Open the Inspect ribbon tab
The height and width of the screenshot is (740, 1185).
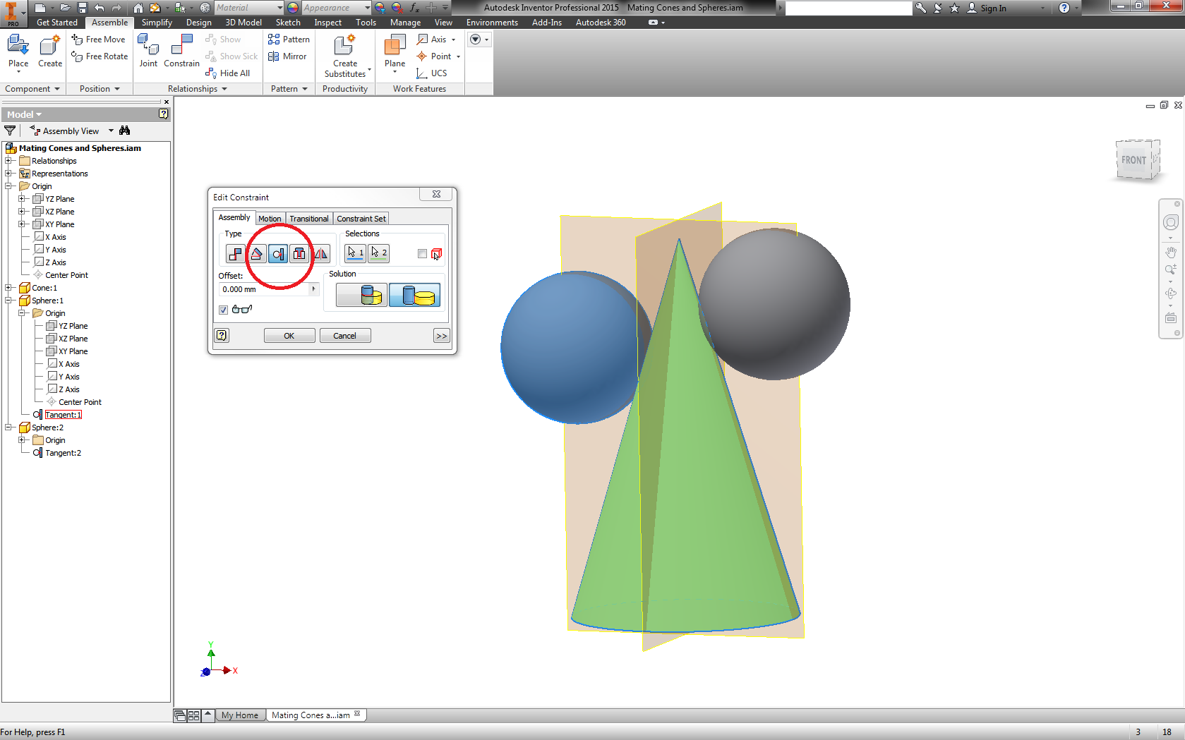pos(327,23)
